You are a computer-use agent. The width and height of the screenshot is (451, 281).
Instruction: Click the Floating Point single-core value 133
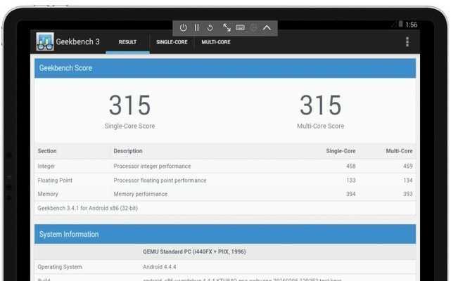[x=350, y=180]
